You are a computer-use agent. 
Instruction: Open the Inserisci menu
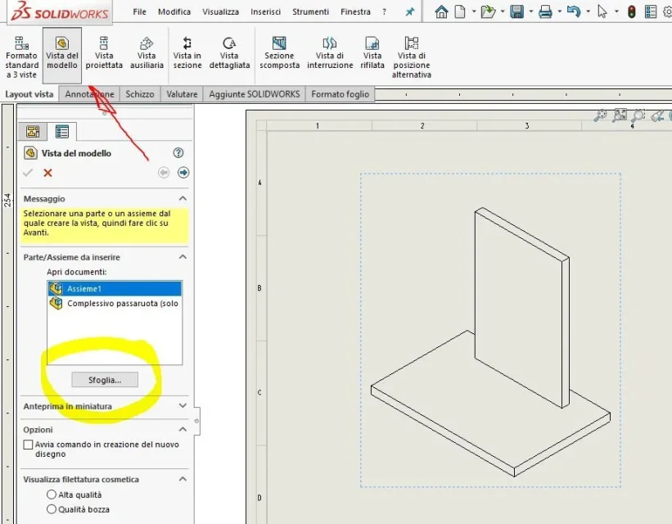[x=265, y=12]
